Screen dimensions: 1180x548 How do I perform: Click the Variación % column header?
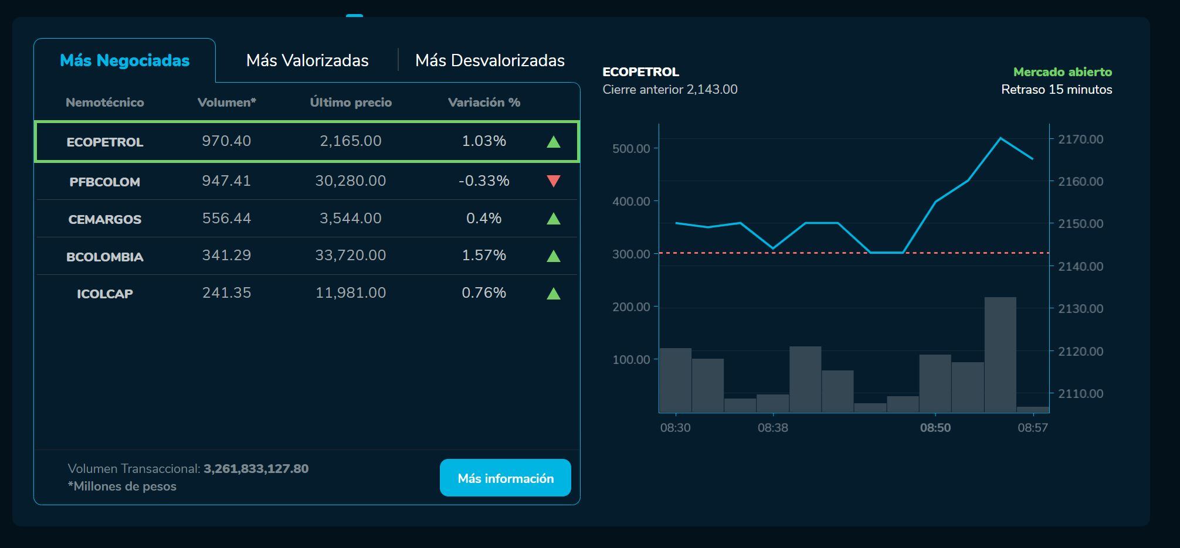[484, 103]
